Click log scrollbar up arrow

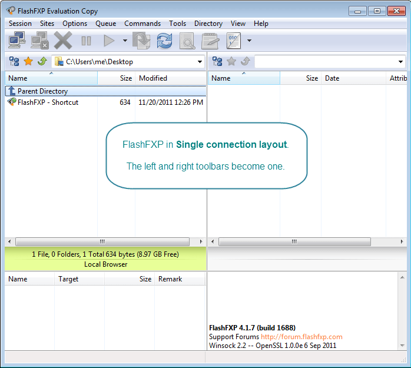click(x=402, y=277)
